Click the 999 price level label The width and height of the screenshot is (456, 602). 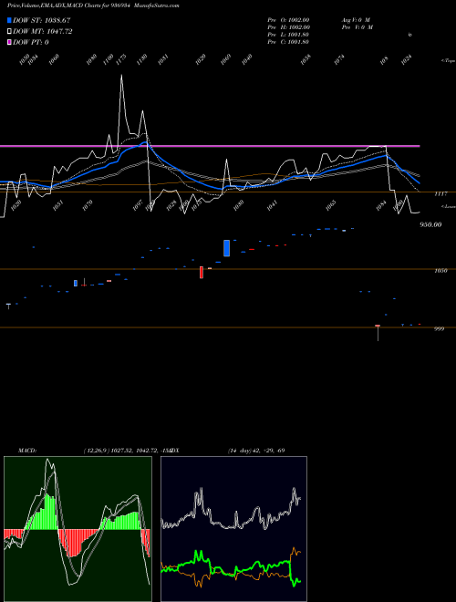point(439,329)
